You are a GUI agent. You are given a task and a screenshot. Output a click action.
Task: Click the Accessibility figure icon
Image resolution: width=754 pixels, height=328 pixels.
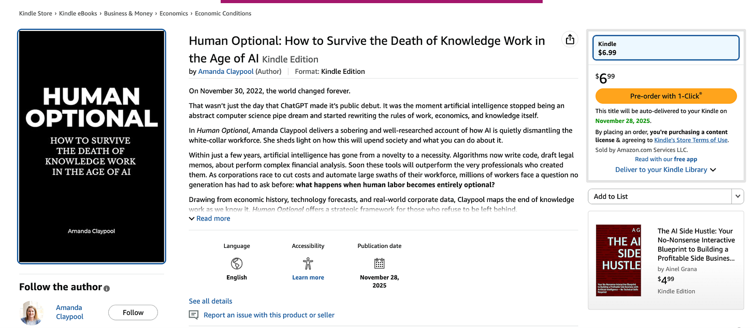tap(308, 262)
